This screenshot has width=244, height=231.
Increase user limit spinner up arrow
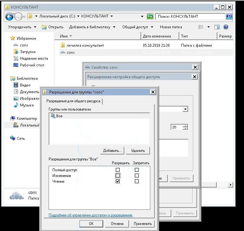185,126
